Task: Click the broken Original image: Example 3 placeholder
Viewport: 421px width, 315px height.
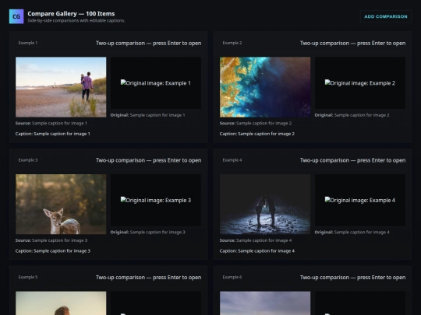Action: (156, 200)
